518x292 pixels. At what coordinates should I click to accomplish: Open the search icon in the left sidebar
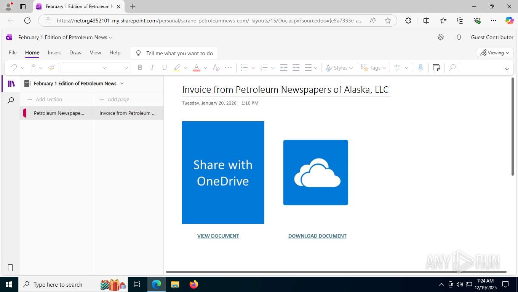pyautogui.click(x=11, y=100)
